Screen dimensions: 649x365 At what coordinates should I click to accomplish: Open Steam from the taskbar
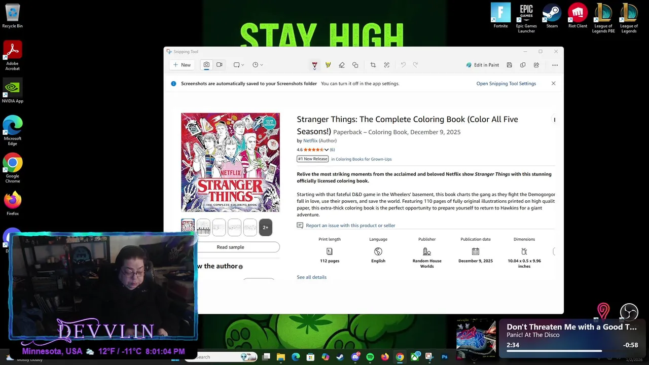coord(340,357)
